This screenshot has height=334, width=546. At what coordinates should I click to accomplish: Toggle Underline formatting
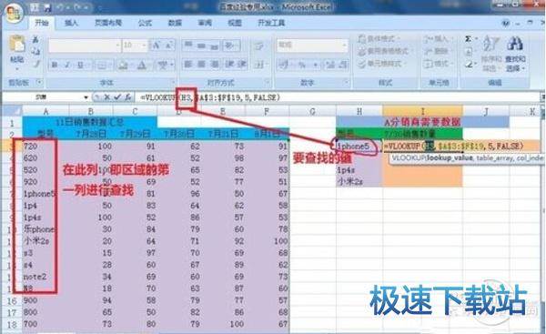(x=80, y=65)
